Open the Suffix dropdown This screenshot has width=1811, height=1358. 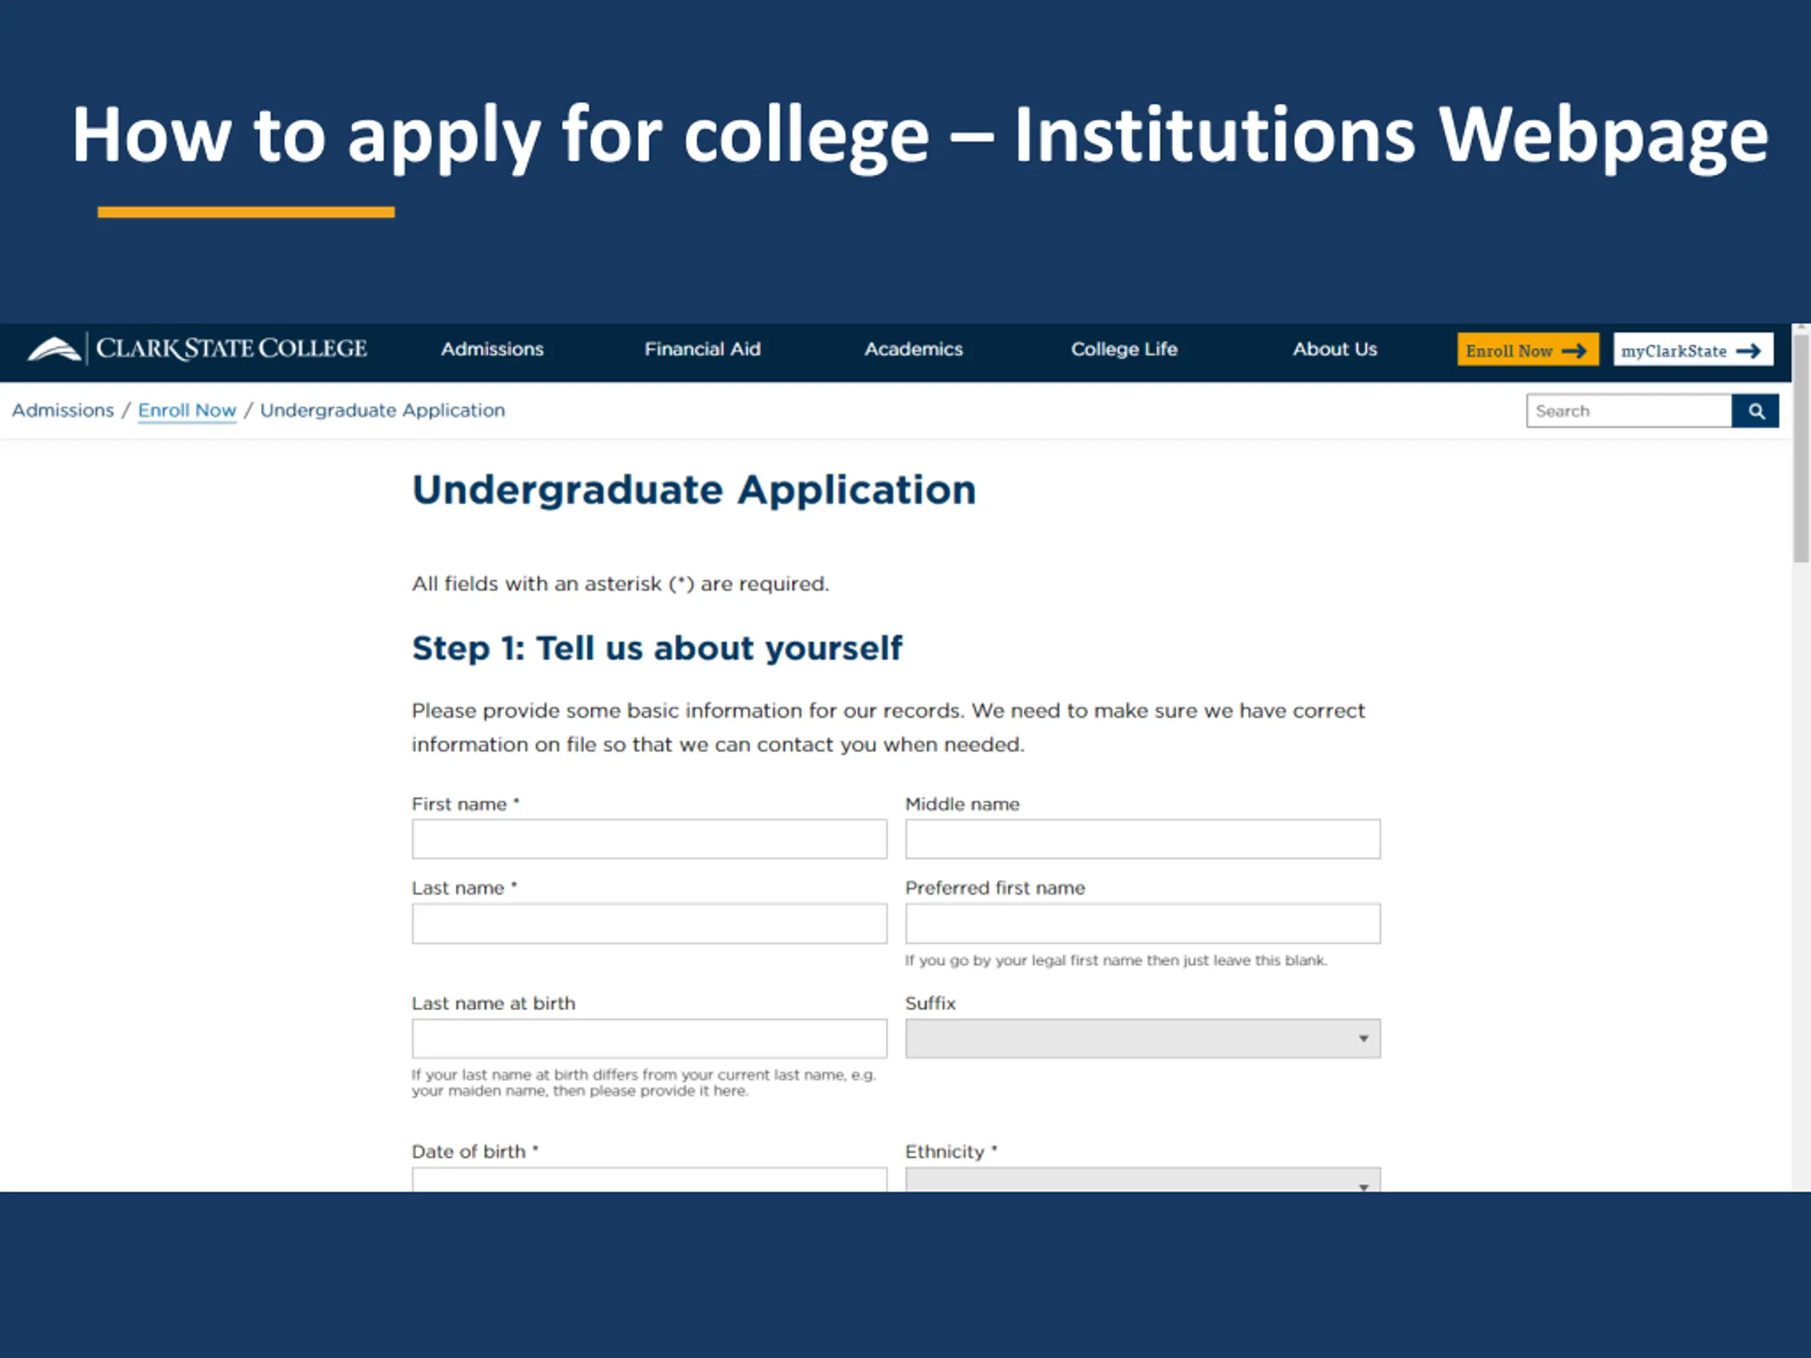point(1142,1039)
